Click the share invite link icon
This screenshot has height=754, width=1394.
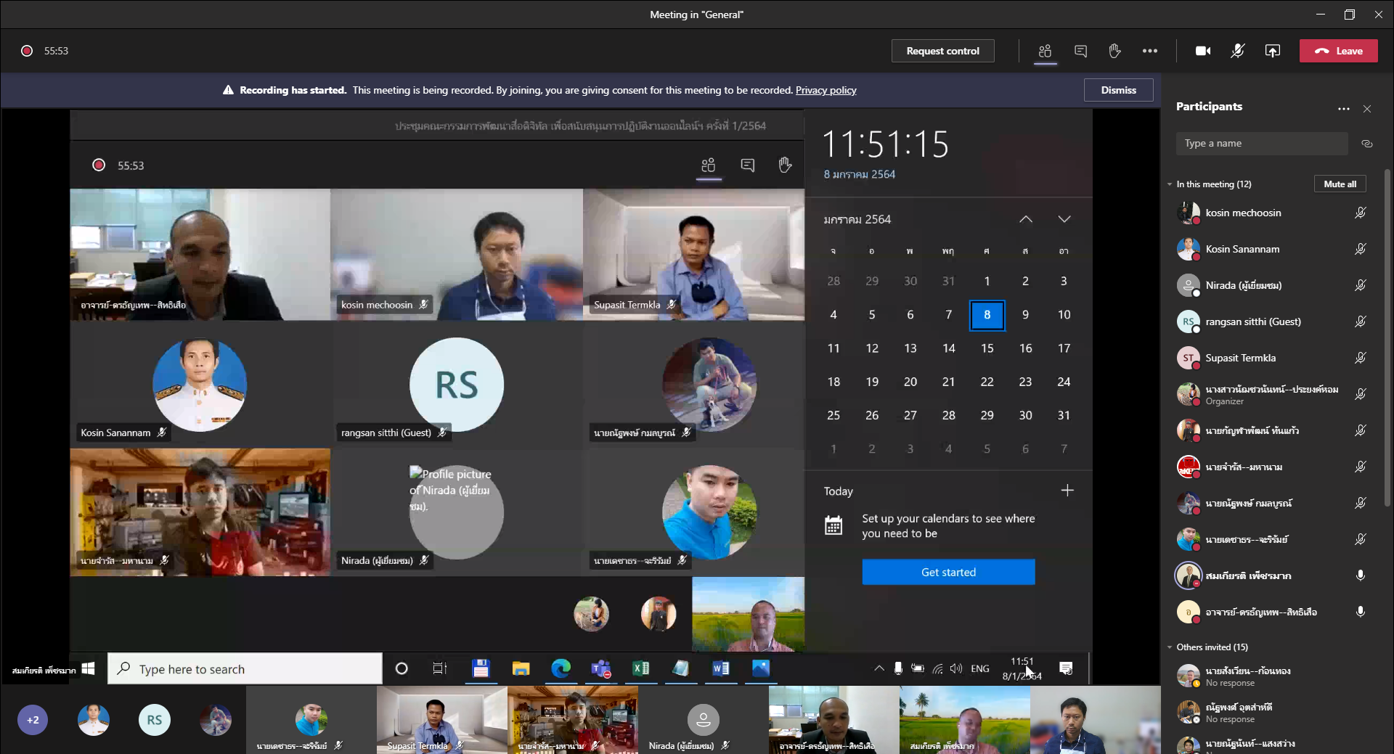pos(1367,144)
